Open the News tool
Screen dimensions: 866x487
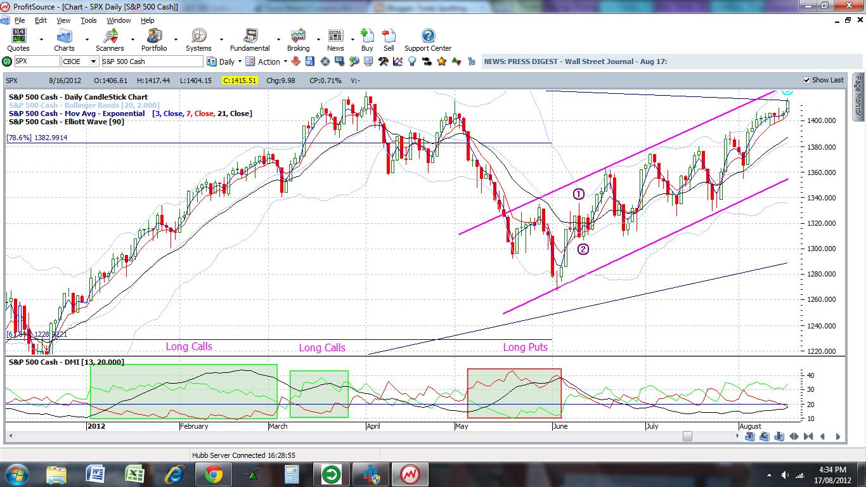click(335, 40)
